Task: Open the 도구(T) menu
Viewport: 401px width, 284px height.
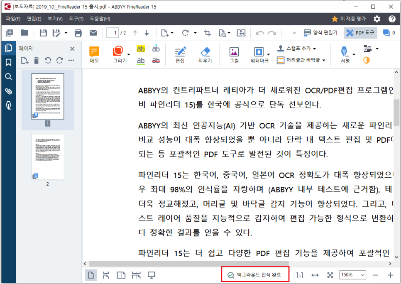Action: [76, 19]
